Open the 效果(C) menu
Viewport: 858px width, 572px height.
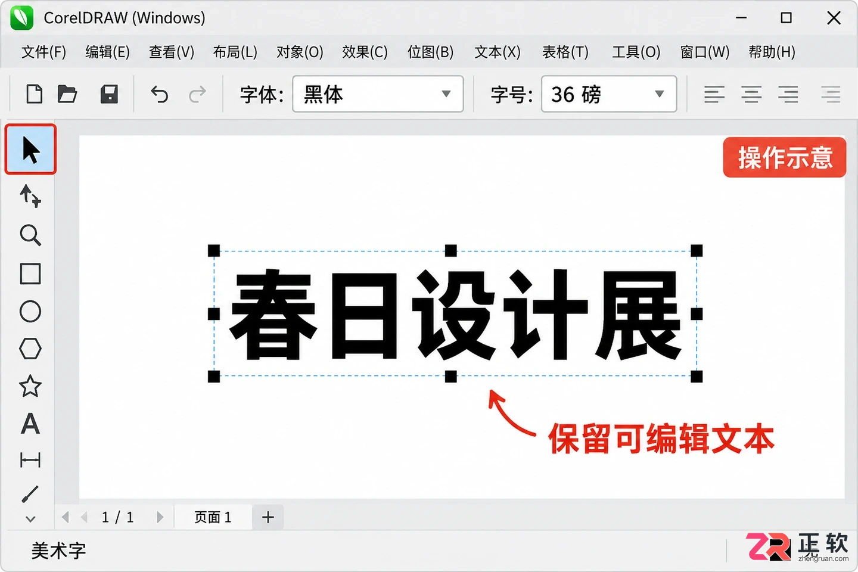(365, 52)
